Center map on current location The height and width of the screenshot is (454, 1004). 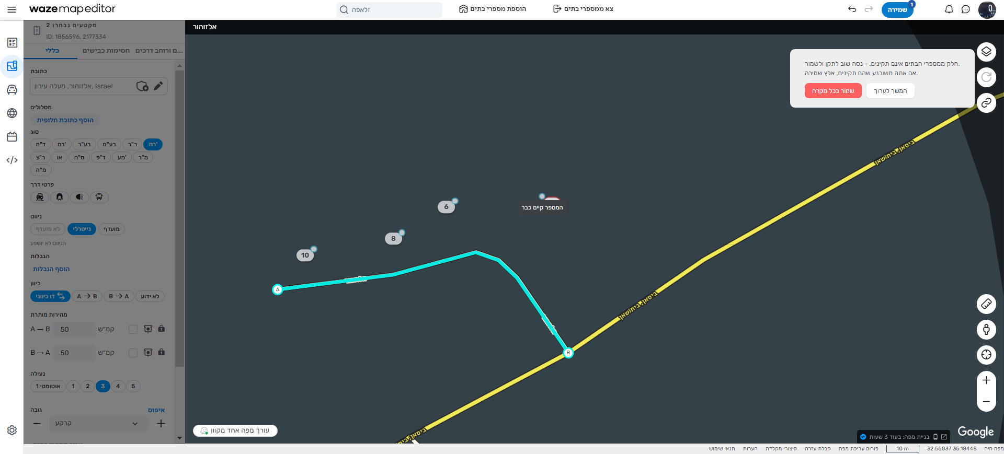[x=986, y=355]
